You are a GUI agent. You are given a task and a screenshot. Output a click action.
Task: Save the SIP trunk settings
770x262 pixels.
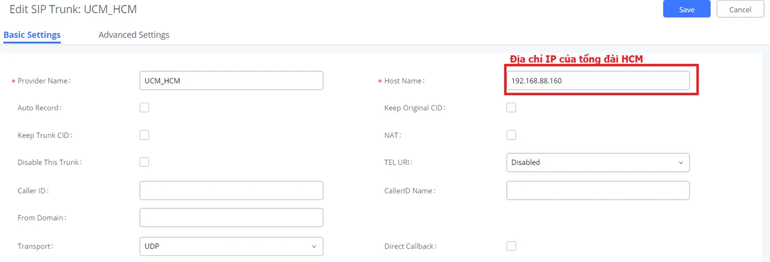(687, 9)
